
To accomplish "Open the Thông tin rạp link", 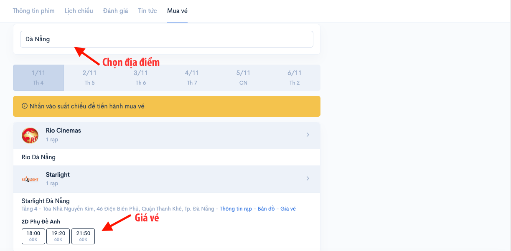I will 236,209.
